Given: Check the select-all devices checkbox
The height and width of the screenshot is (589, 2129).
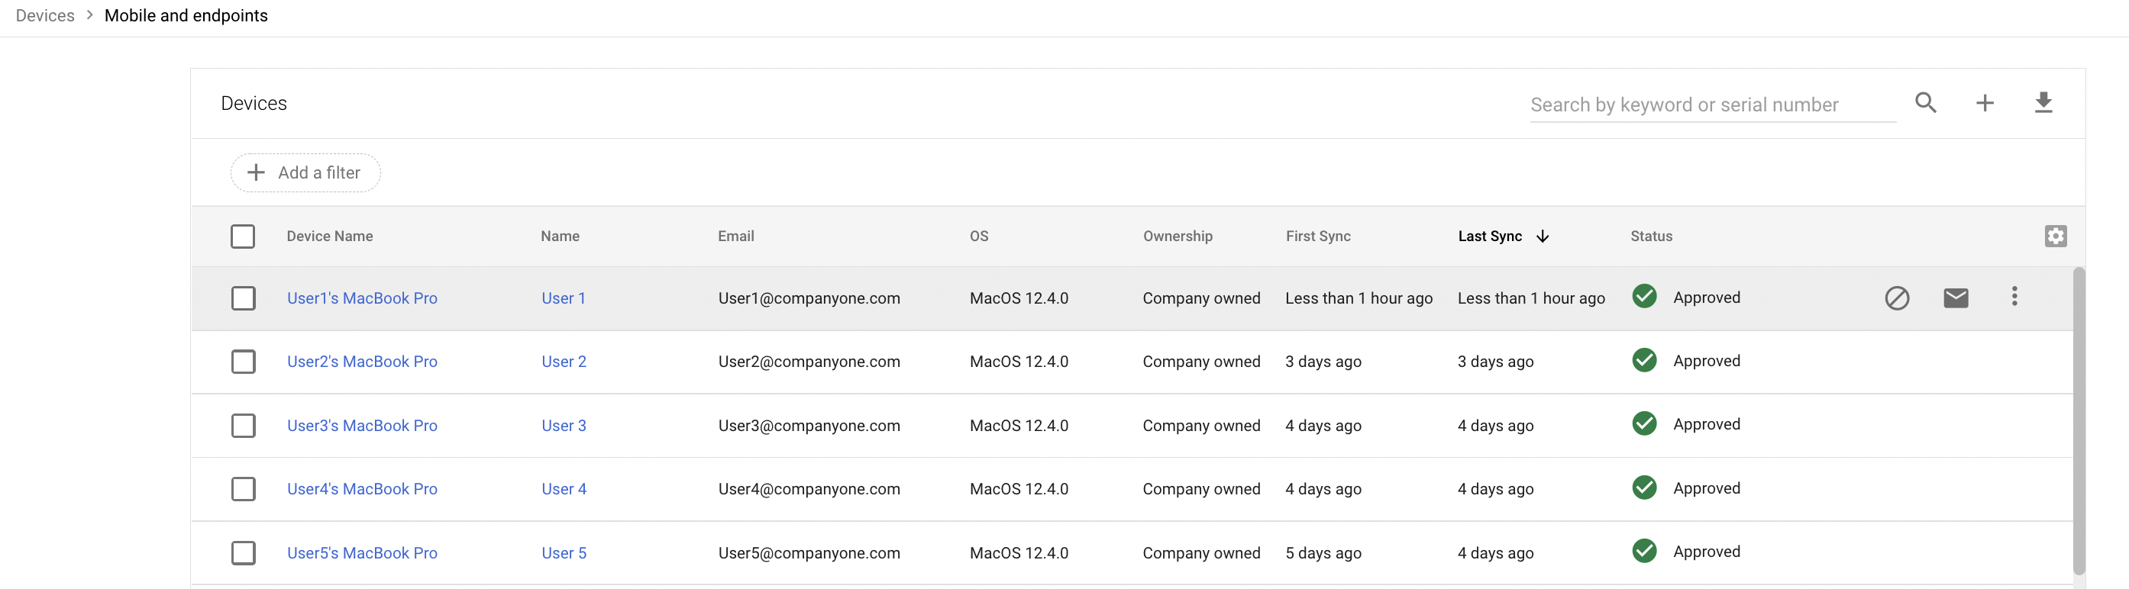Looking at the screenshot, I should [x=243, y=237].
